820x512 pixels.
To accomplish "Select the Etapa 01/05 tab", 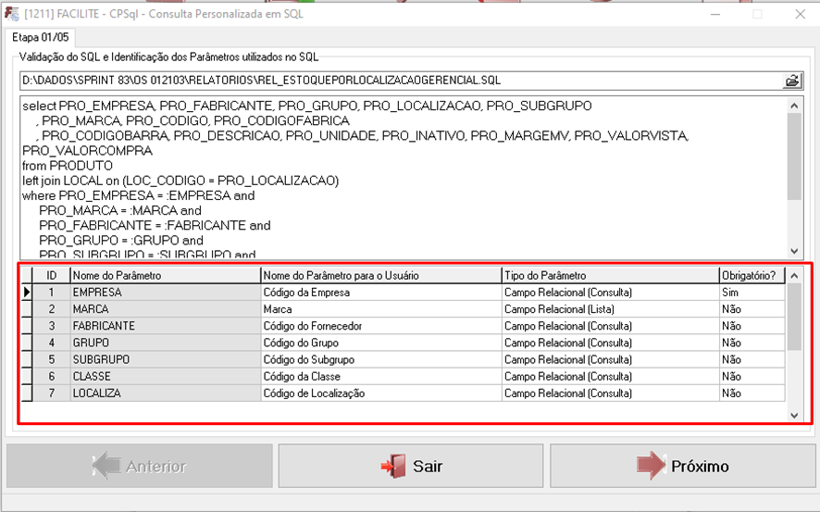I will [x=40, y=37].
